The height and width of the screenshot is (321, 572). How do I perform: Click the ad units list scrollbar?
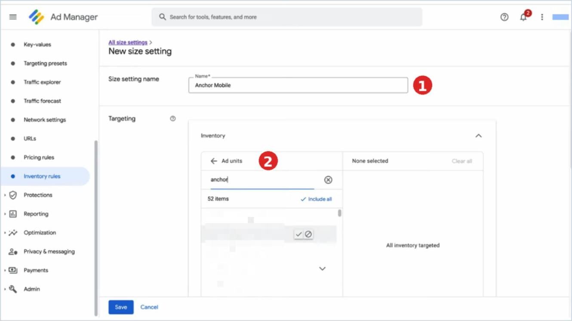click(340, 213)
